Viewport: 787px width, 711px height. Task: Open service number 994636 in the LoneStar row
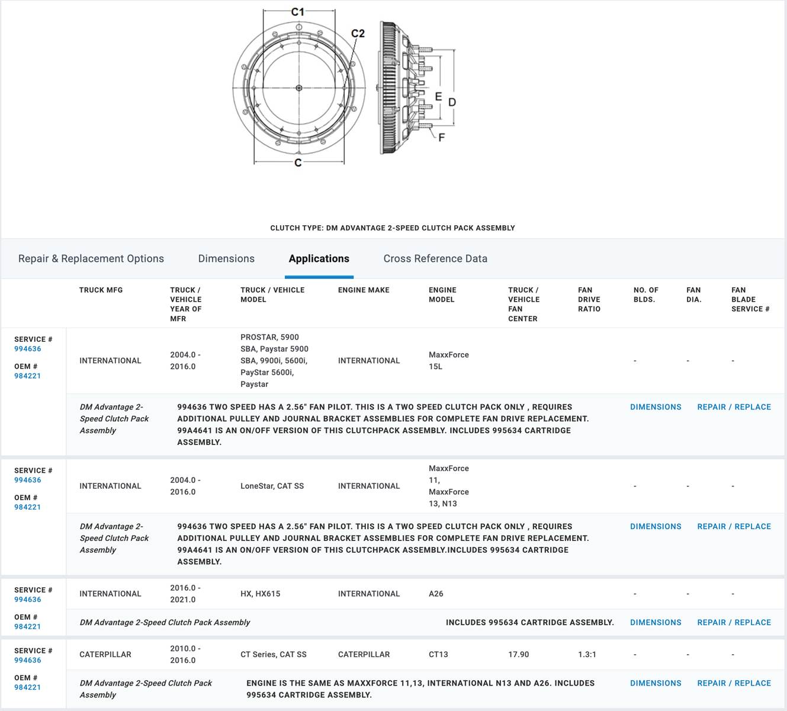coord(28,481)
